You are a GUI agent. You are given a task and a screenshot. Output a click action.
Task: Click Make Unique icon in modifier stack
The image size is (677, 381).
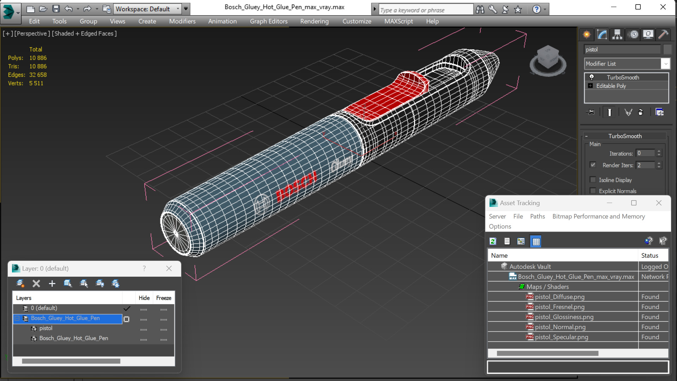point(628,112)
